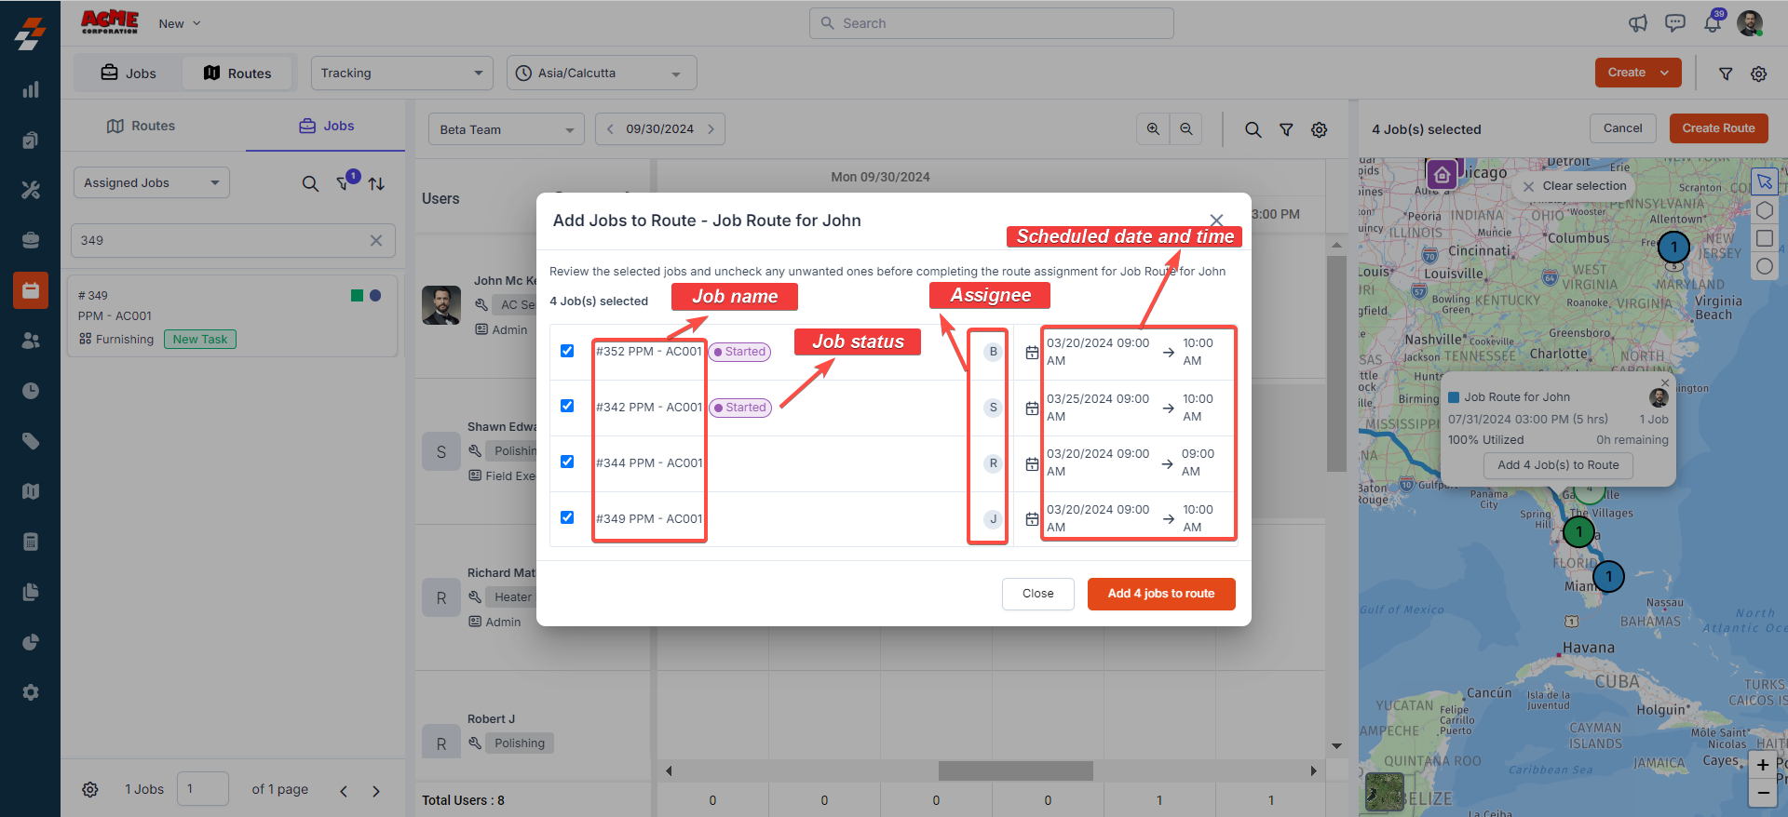
Task: Click the top Search input field
Action: coord(992,23)
